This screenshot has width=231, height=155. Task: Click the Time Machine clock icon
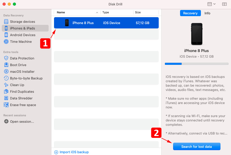[6, 42]
